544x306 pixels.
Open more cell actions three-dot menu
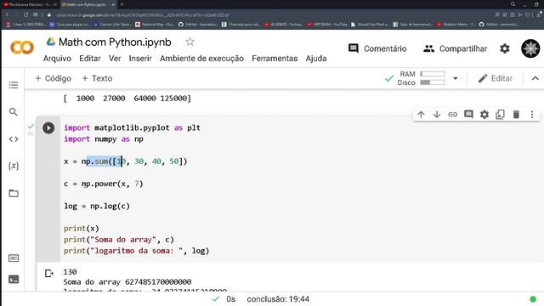[x=532, y=115]
